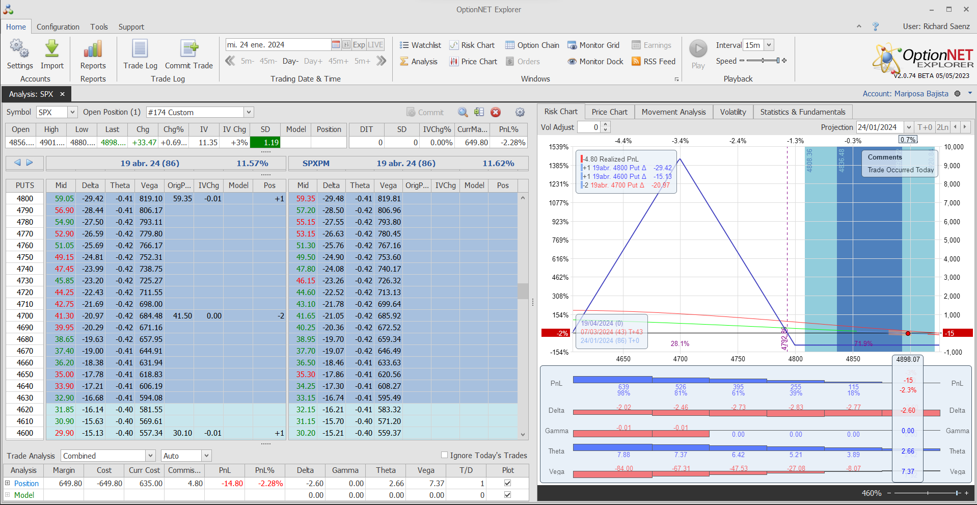
Task: Move projection date back with left arrow
Action: 956,127
